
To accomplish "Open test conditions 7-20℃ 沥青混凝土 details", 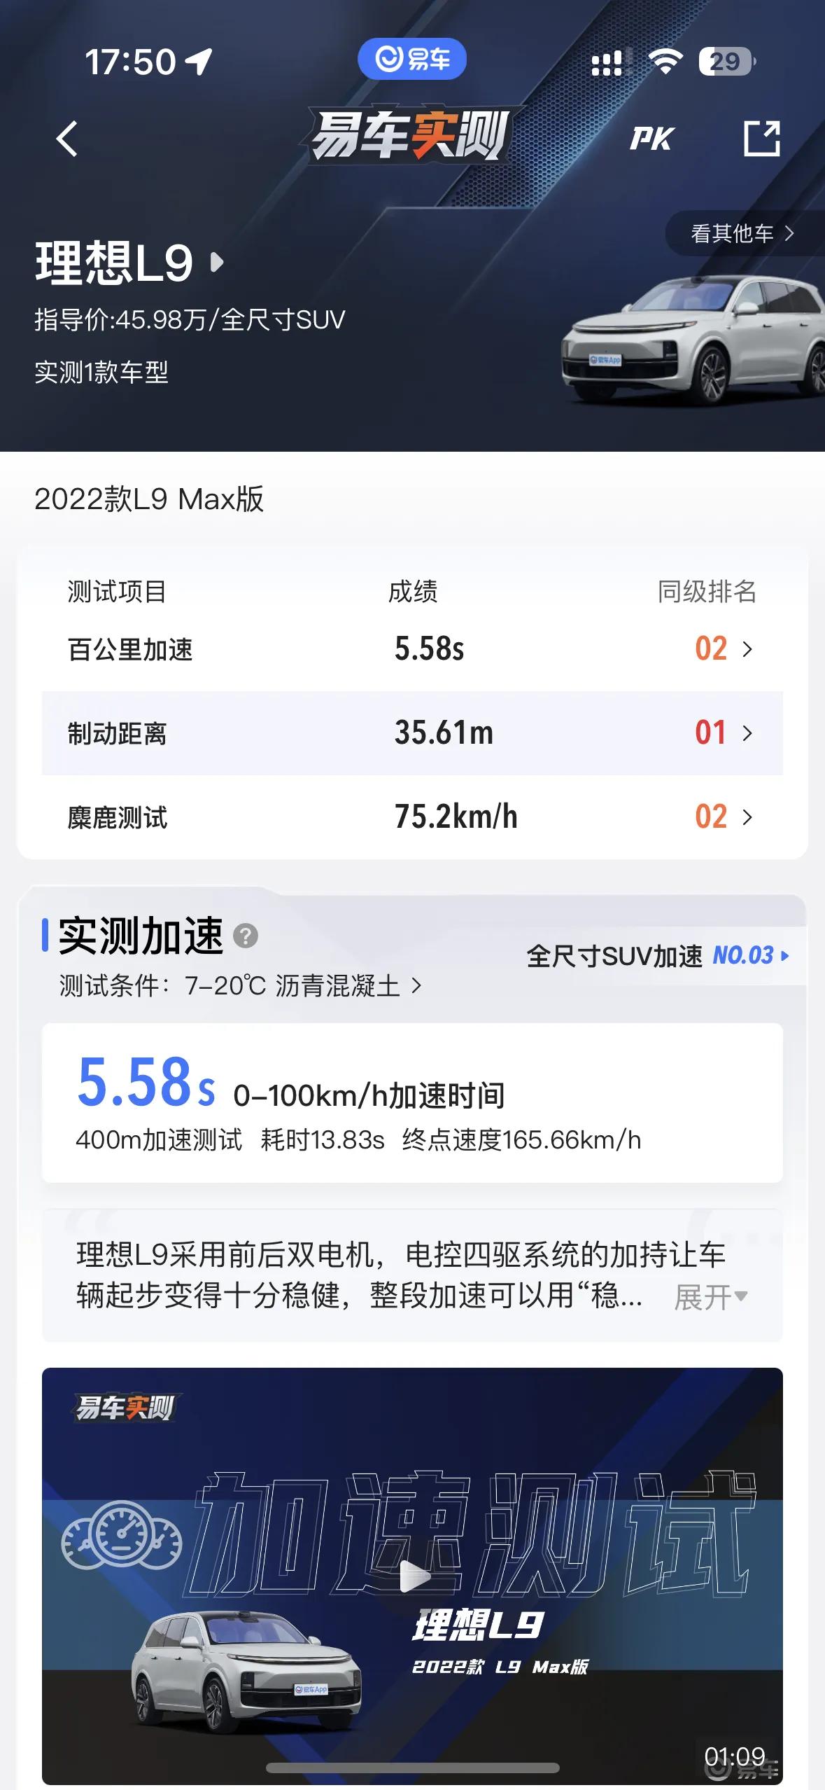I will (x=240, y=986).
